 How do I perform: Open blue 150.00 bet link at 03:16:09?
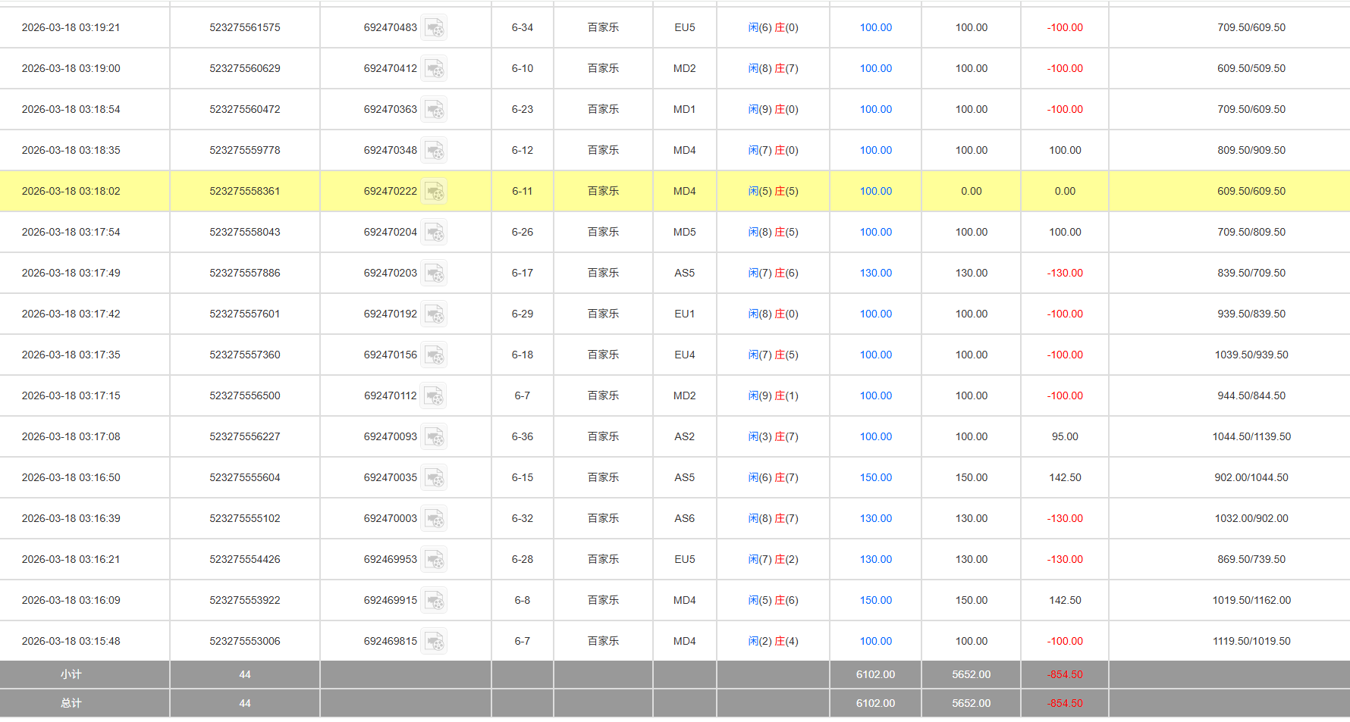coord(875,600)
